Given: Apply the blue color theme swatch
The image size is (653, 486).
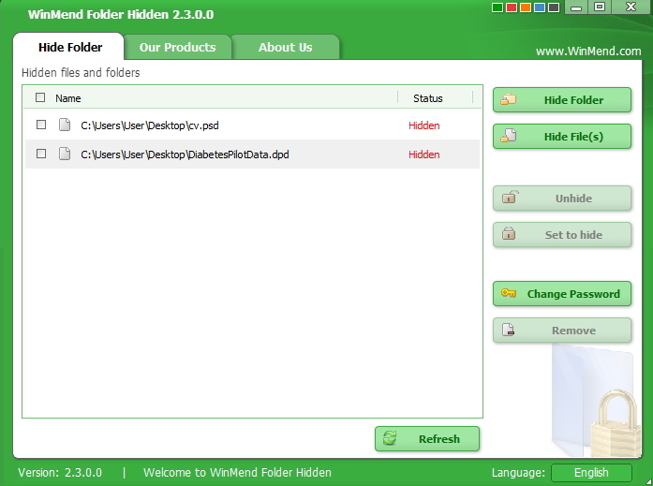Looking at the screenshot, I should [x=540, y=7].
